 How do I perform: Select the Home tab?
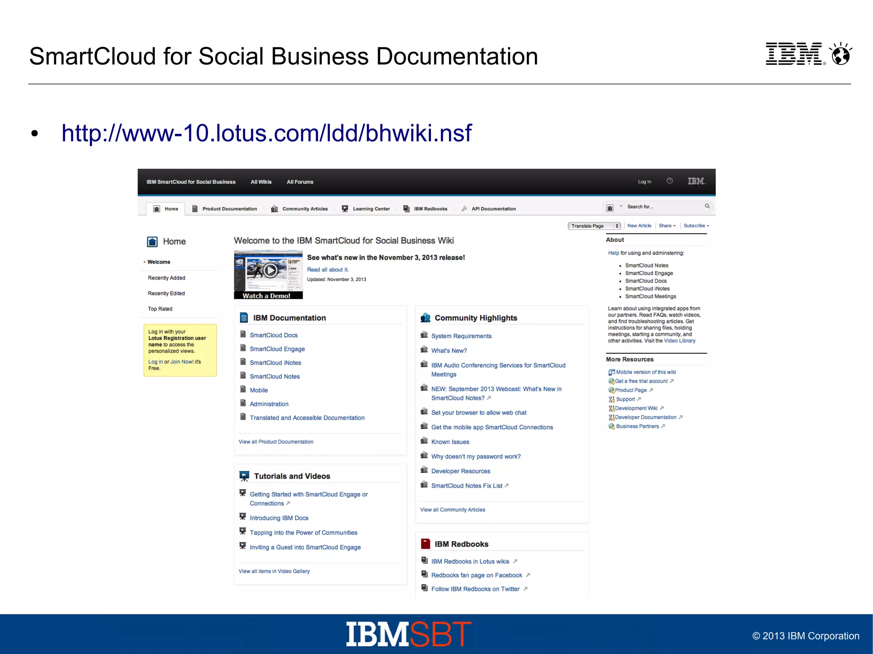pos(166,209)
